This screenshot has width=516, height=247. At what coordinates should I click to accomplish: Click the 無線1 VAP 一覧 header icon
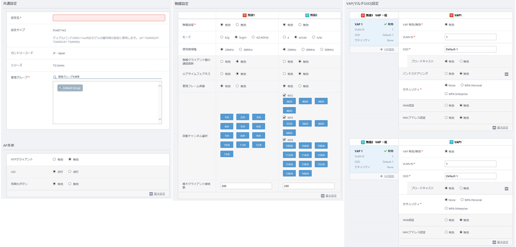click(x=363, y=15)
